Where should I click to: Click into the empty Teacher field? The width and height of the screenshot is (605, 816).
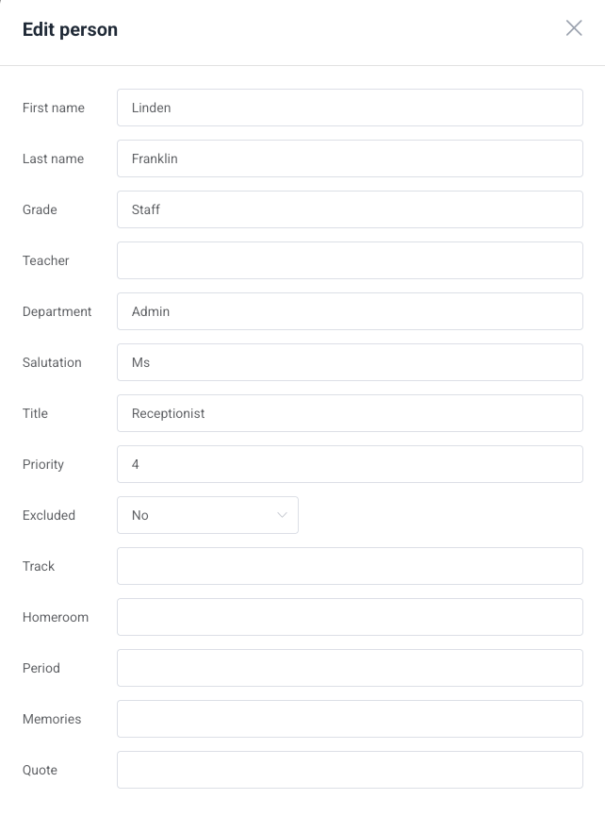(350, 260)
